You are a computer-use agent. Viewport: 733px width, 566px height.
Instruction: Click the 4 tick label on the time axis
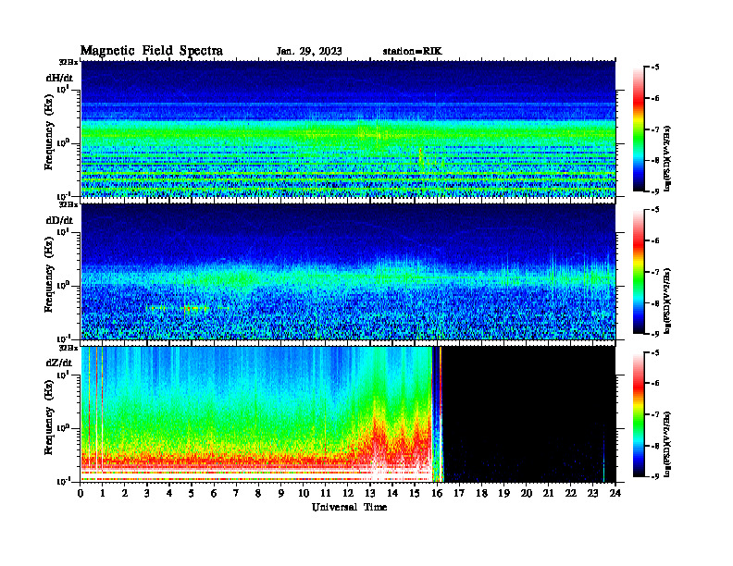tap(169, 494)
